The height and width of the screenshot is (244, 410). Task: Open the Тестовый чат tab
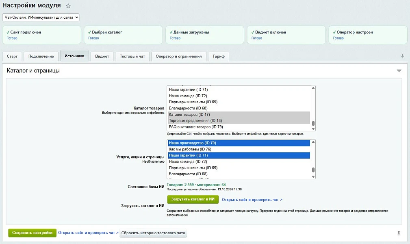click(132, 56)
